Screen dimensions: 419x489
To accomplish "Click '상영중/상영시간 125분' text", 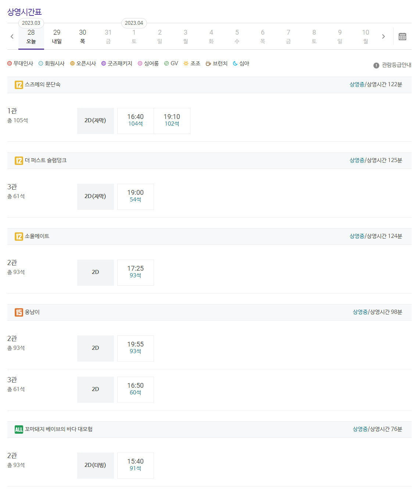I will (376, 160).
